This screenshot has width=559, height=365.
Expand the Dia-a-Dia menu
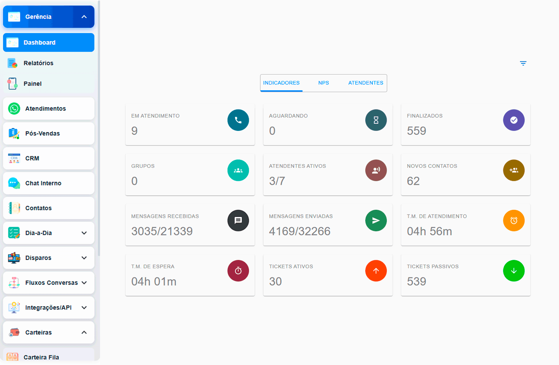click(84, 233)
